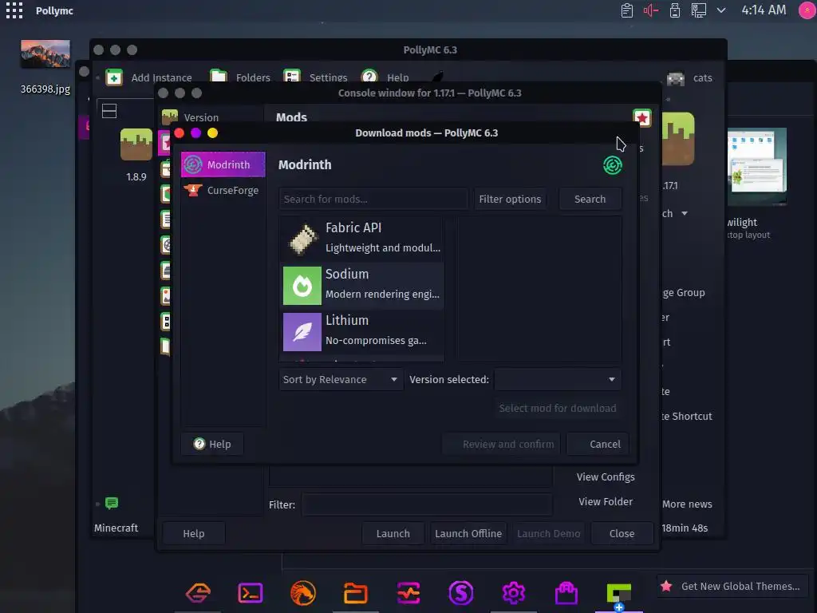The image size is (817, 613).
Task: Click the green Modrinth logo in the header
Action: tap(612, 165)
